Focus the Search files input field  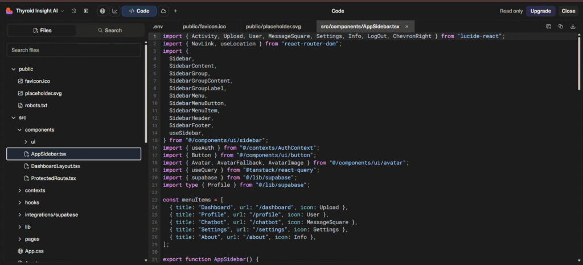(73, 50)
